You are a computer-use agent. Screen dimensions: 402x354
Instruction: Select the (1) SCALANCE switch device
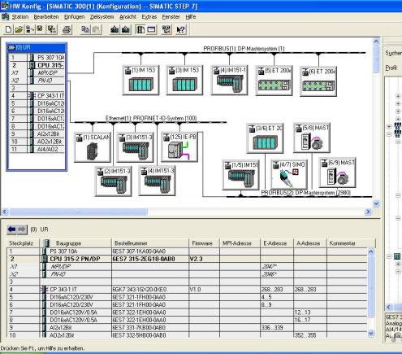93,147
